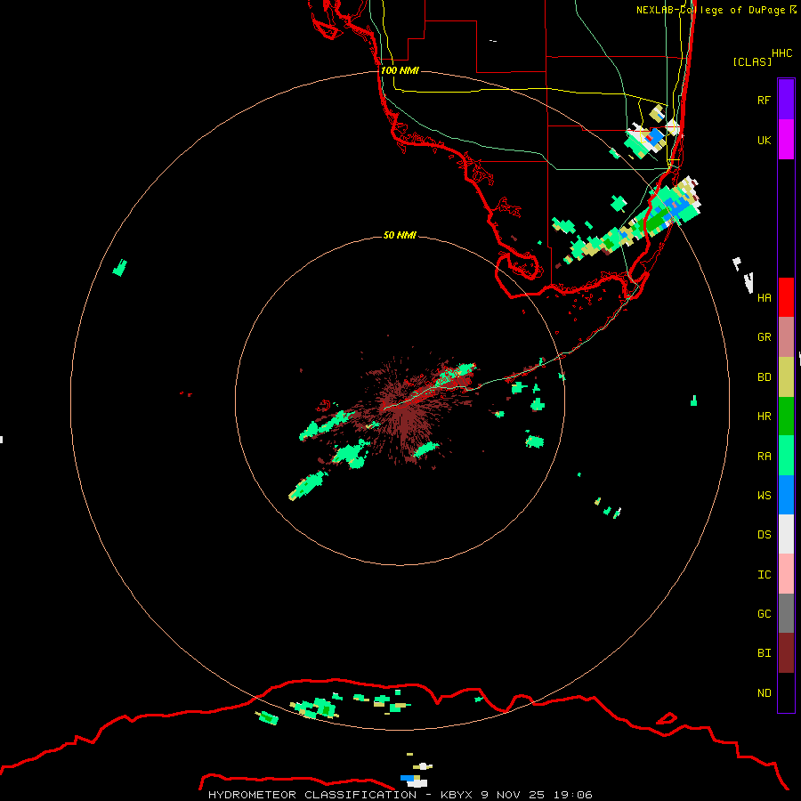This screenshot has height=801, width=801.
Task: Click the RA light green legend swatch
Action: (x=786, y=456)
